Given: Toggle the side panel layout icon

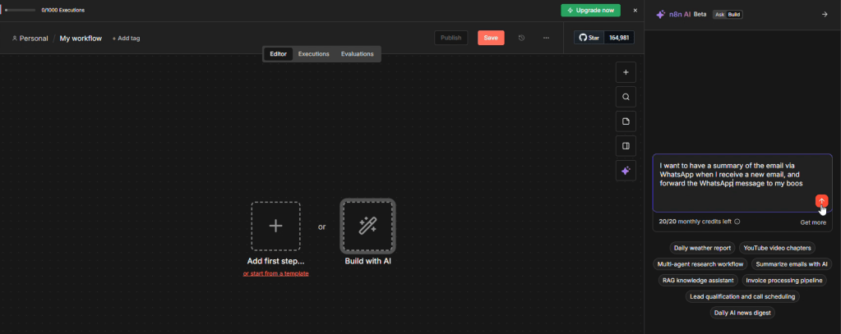Looking at the screenshot, I should [626, 146].
